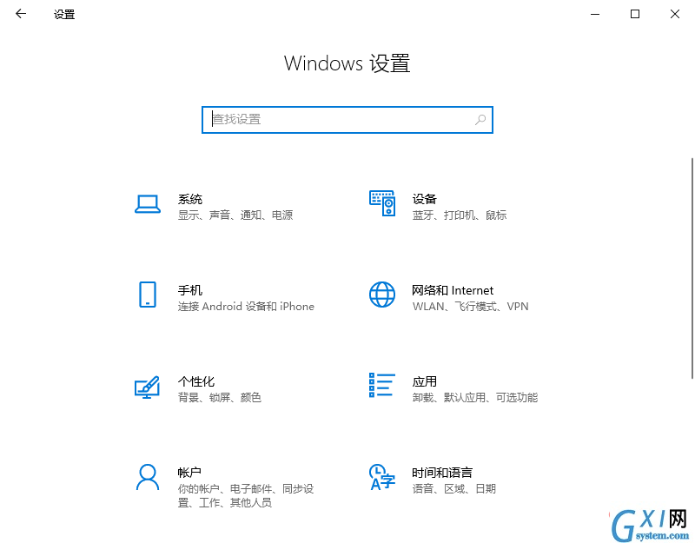Open the 系统 laptop icon
The width and height of the screenshot is (695, 543).
148,205
